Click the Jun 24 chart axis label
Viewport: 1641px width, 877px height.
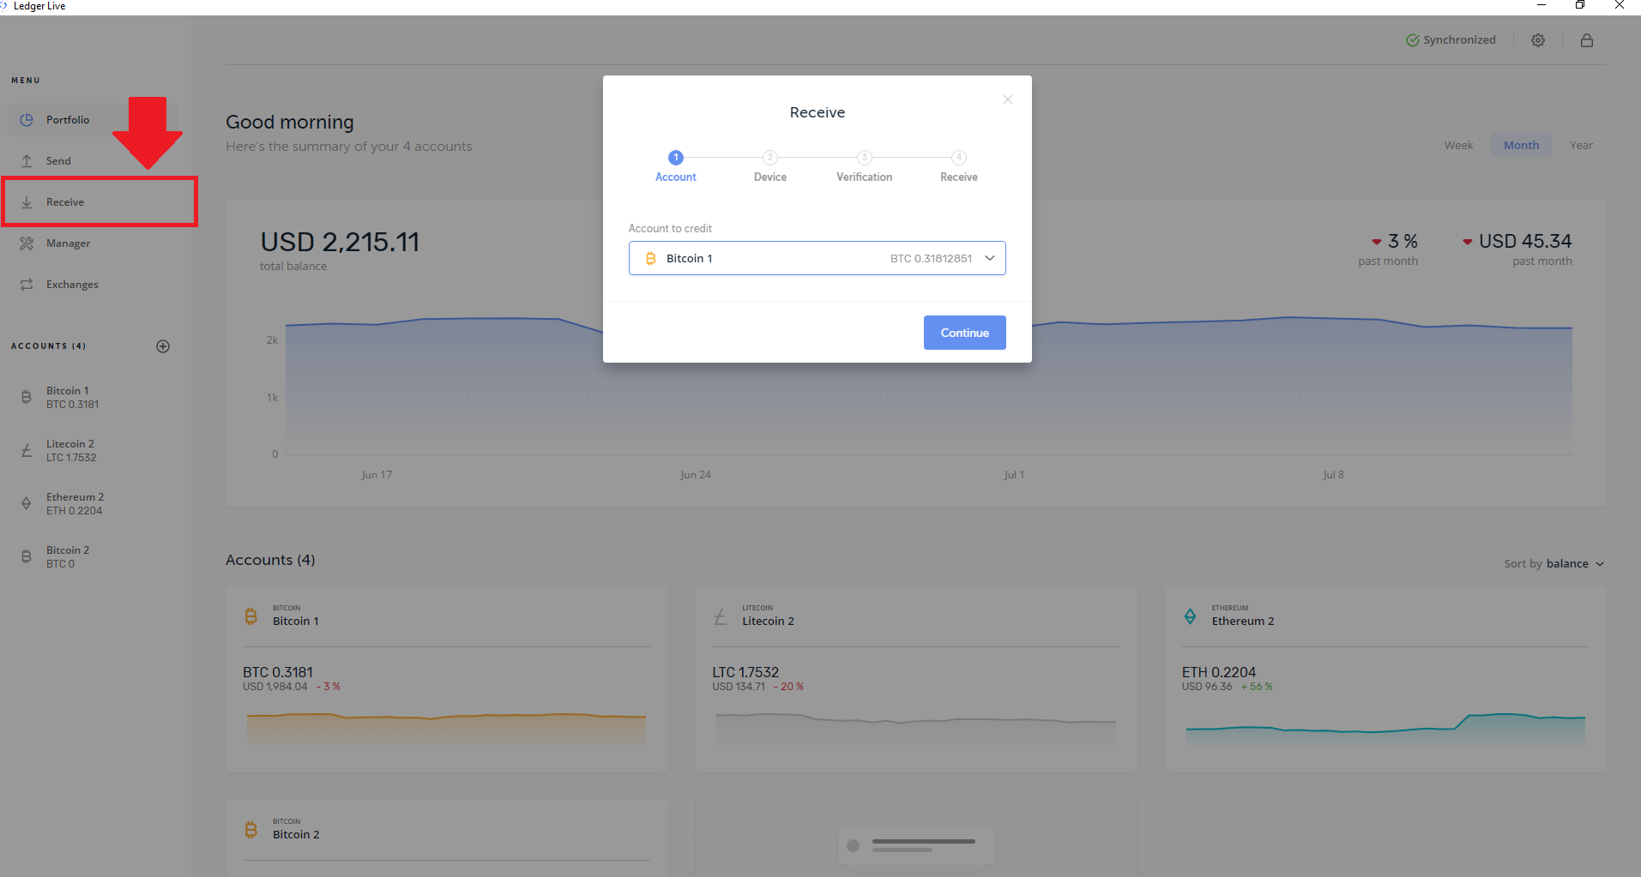click(696, 475)
